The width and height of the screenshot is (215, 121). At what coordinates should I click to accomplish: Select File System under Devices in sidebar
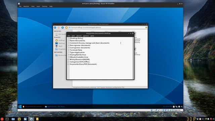pos(60,34)
